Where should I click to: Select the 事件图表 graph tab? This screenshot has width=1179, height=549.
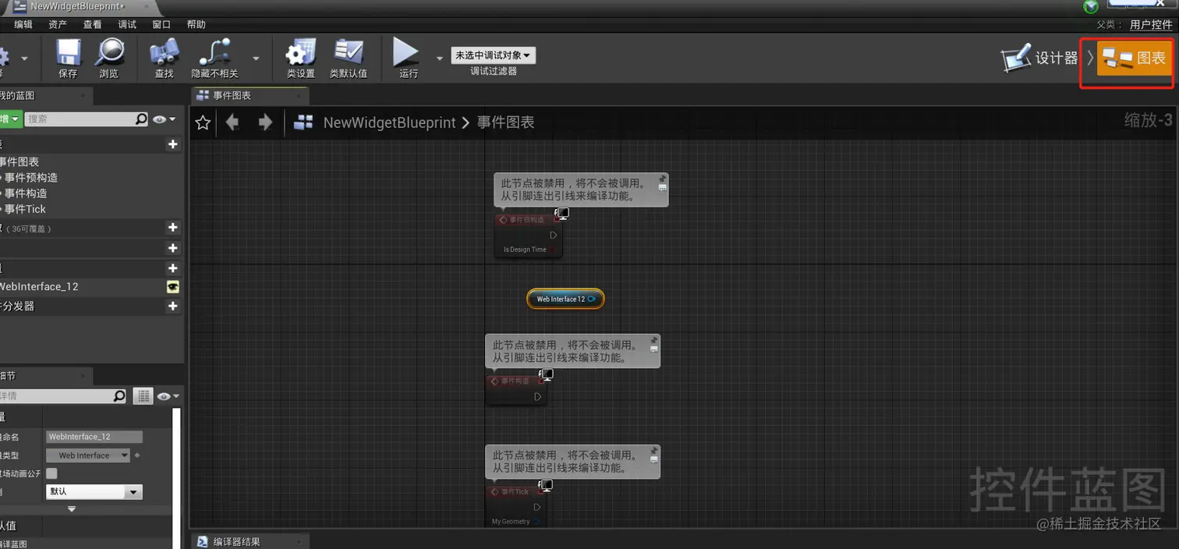pyautogui.click(x=250, y=95)
